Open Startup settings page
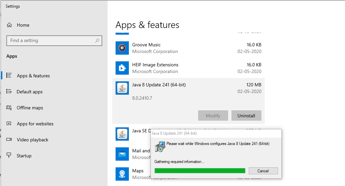The image size is (345, 186). (x=24, y=156)
